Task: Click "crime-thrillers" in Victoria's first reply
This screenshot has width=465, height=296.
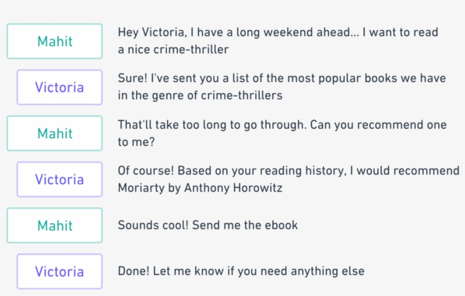Action: tap(242, 96)
